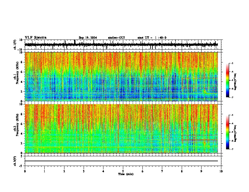Image resolution: width=249 pixels, height=192 pixels.
Task: Select the "Time (min)" axis title
Action: click(126, 174)
